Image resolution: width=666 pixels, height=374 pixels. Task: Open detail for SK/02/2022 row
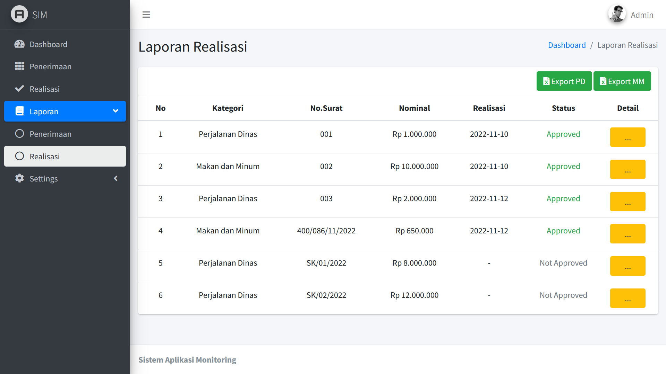tap(627, 298)
